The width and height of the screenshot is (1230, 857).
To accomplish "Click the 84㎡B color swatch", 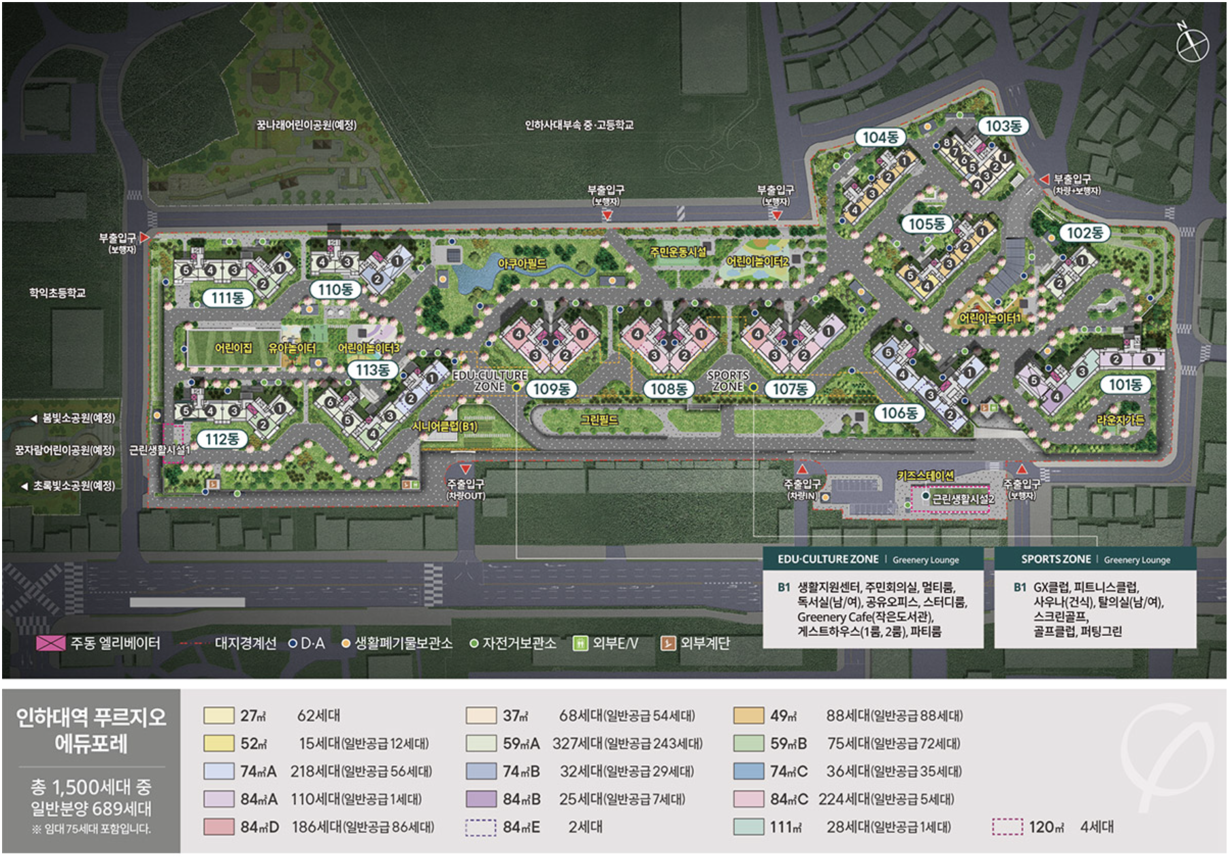I will click(481, 799).
